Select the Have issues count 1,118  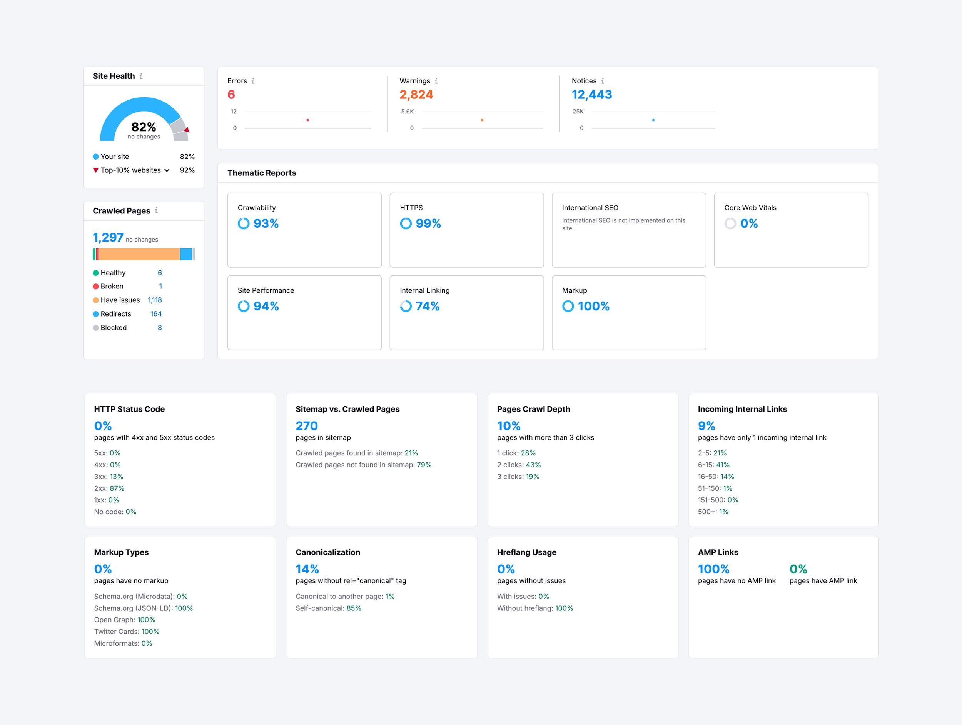155,300
